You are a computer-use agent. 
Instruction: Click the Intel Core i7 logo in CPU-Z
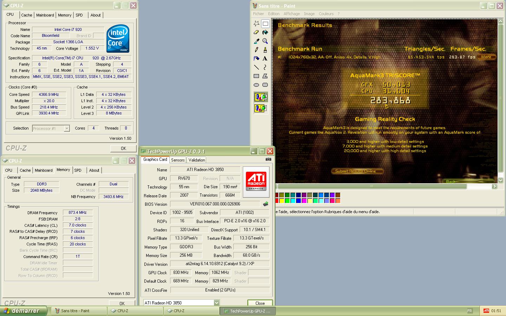coord(118,38)
